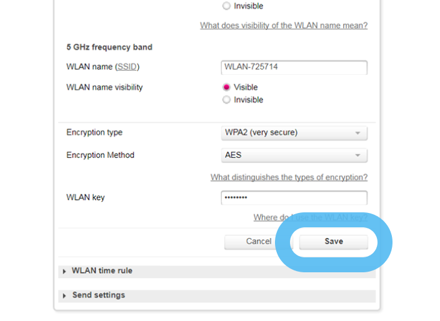Expand the WLAN time rule section
Viewport: 440px width, 321px height.
click(x=102, y=271)
